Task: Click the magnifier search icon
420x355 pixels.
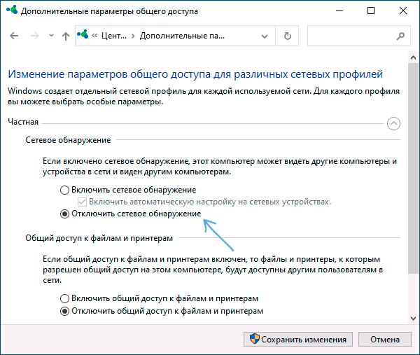Action: tap(400, 36)
